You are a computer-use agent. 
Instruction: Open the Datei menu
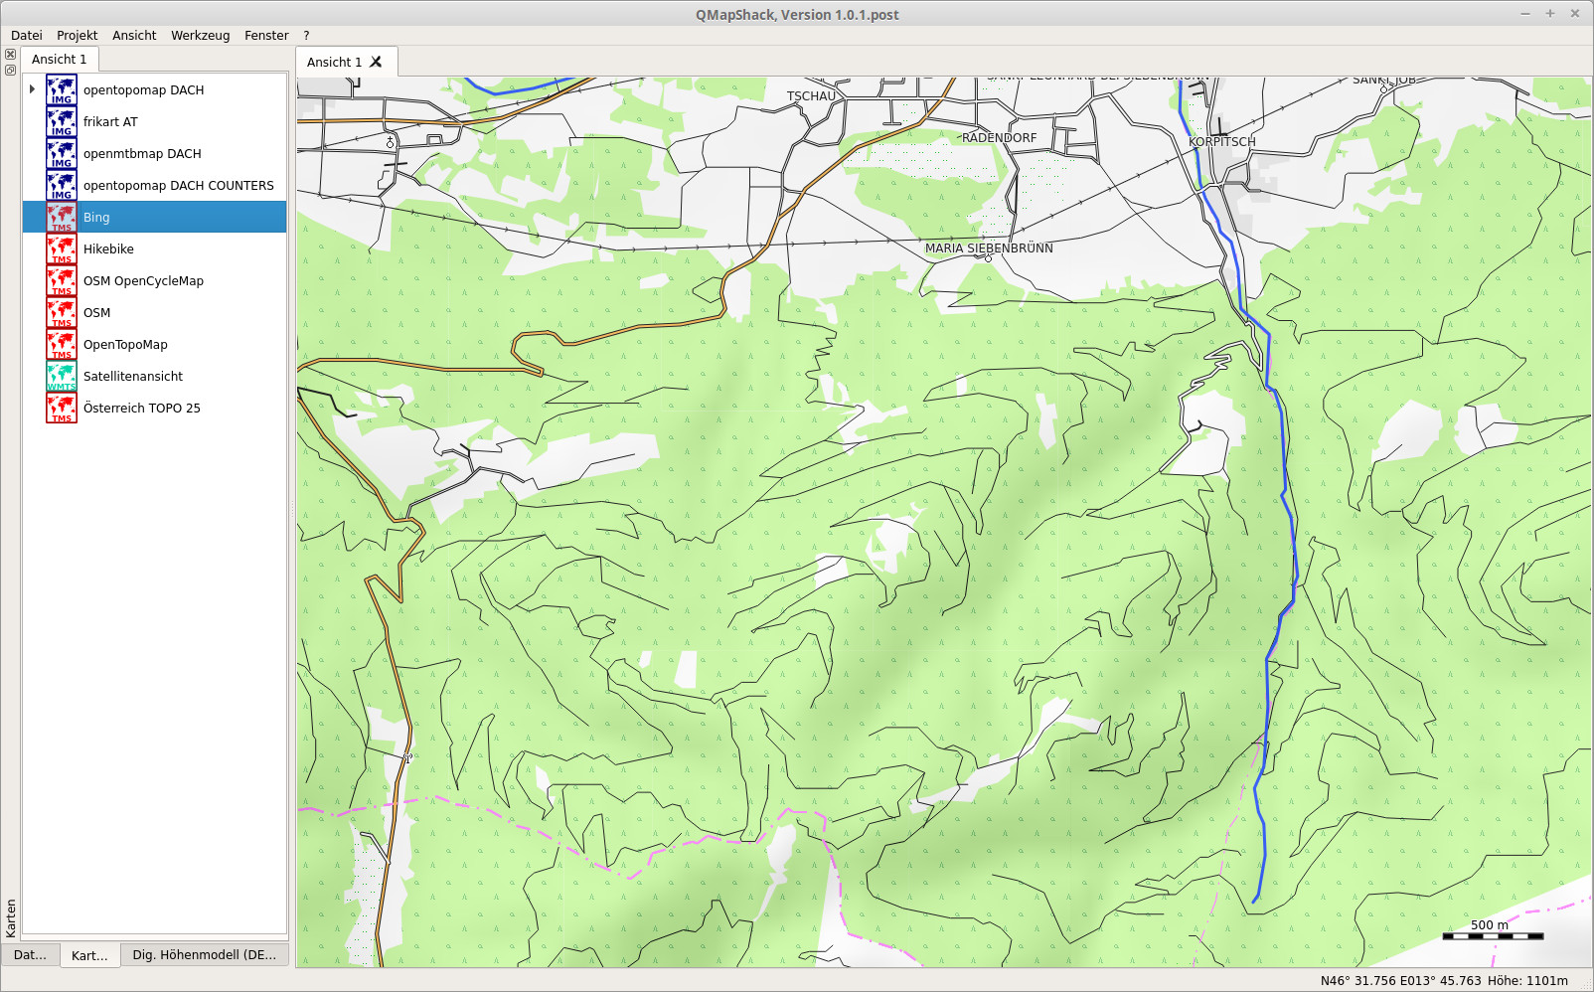tap(27, 35)
